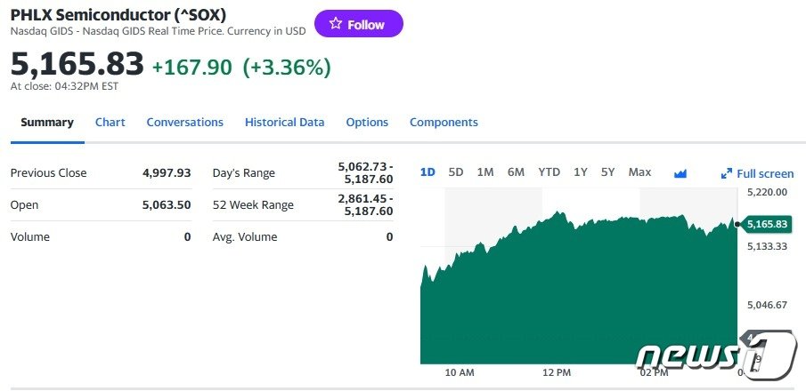
Task: Open Full screen chart view
Action: tap(764, 173)
